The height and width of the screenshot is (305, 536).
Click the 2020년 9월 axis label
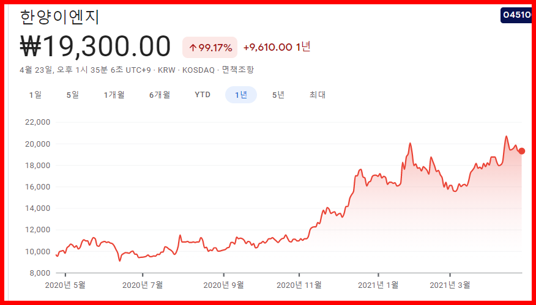pyautogui.click(x=223, y=285)
